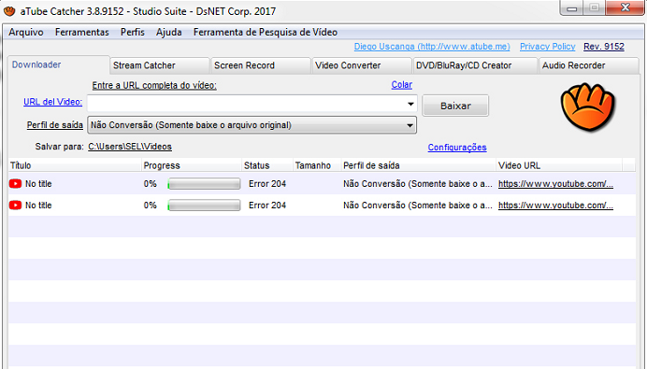Click the 0% value in the second row
Viewport: 647px width, 369px height.
coord(151,206)
